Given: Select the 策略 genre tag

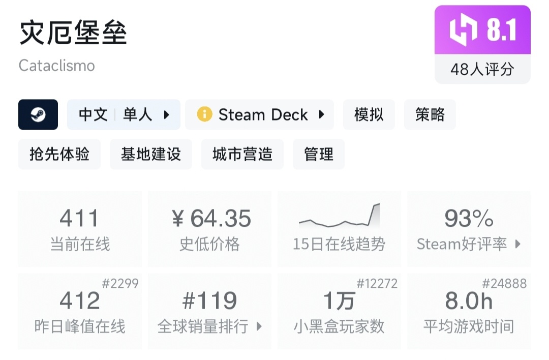Looking at the screenshot, I should click(x=430, y=115).
